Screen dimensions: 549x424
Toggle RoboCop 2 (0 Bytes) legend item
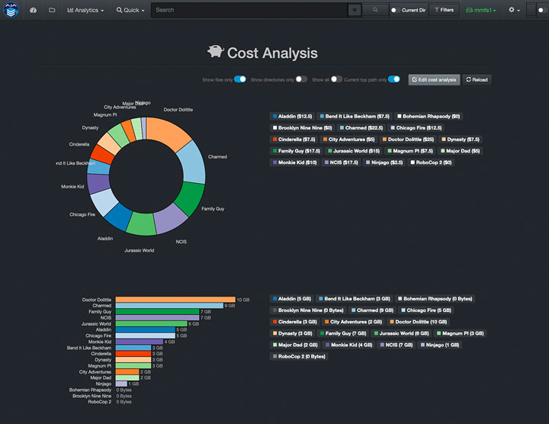(x=299, y=357)
